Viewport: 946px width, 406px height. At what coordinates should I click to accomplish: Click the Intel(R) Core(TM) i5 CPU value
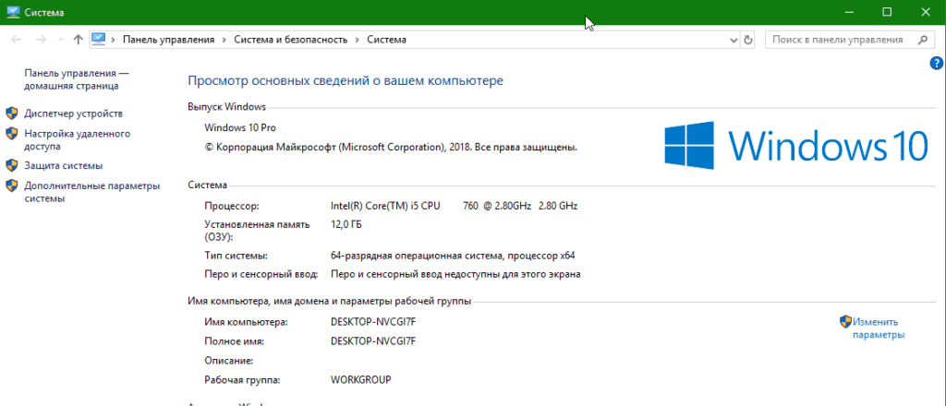click(455, 206)
